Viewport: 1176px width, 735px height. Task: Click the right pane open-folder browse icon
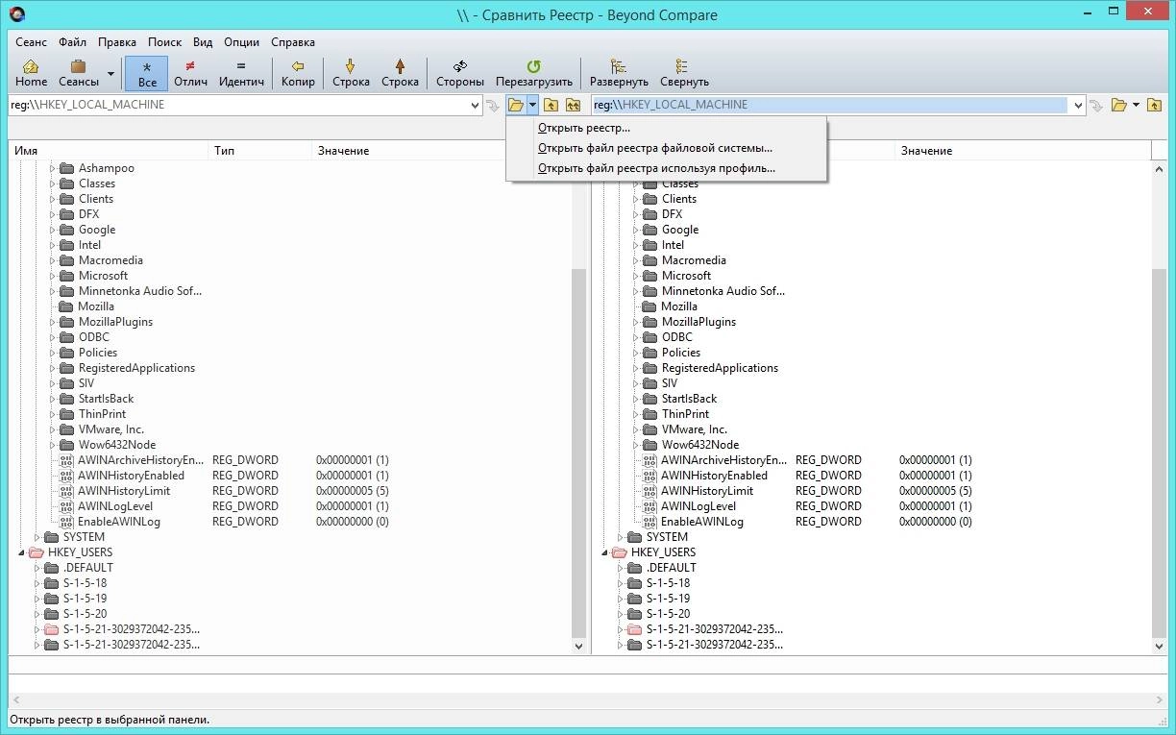click(1118, 105)
